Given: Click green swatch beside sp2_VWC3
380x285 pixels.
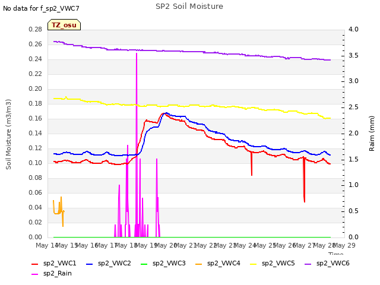Looking at the screenshot, I should pyautogui.click(x=144, y=264).
